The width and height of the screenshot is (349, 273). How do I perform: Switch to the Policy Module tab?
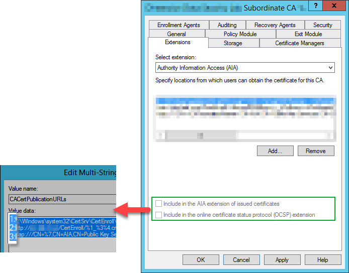tap(240, 34)
